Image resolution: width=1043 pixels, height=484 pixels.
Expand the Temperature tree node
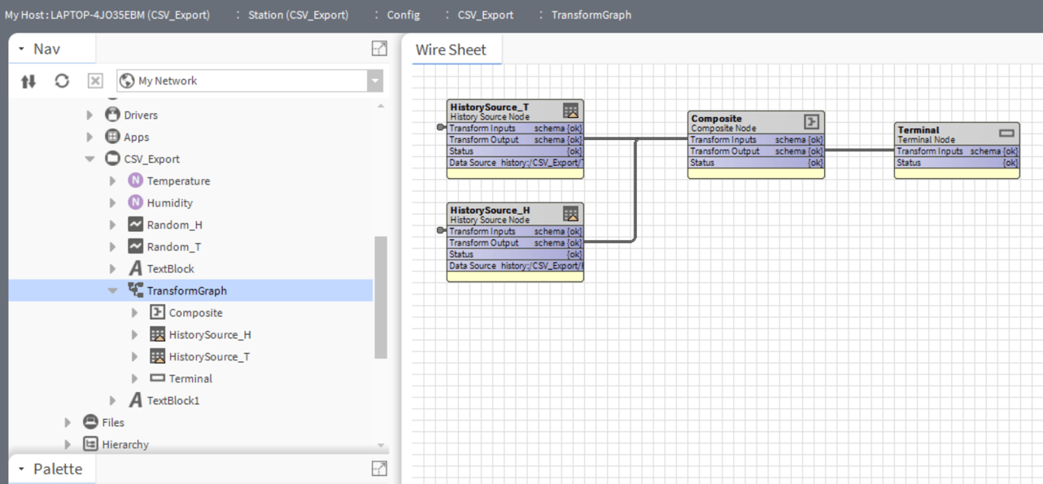pos(113,181)
